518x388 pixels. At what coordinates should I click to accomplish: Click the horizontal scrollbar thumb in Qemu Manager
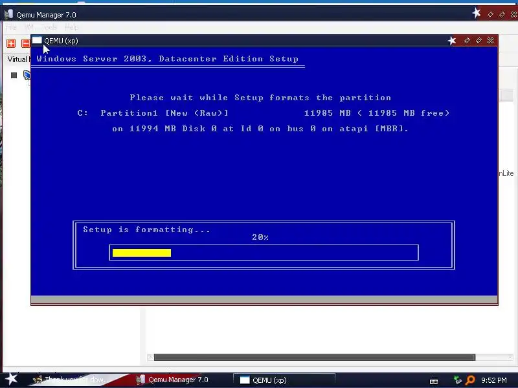315,358
